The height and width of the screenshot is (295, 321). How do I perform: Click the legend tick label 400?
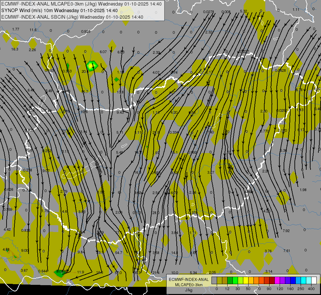(311, 289)
